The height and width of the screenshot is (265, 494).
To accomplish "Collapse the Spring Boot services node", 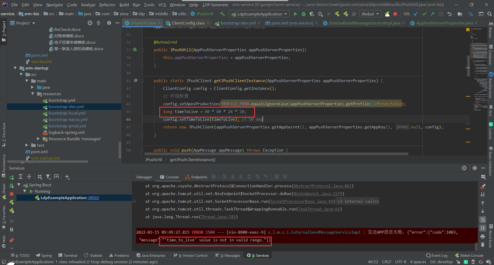I will pyautogui.click(x=19, y=185).
